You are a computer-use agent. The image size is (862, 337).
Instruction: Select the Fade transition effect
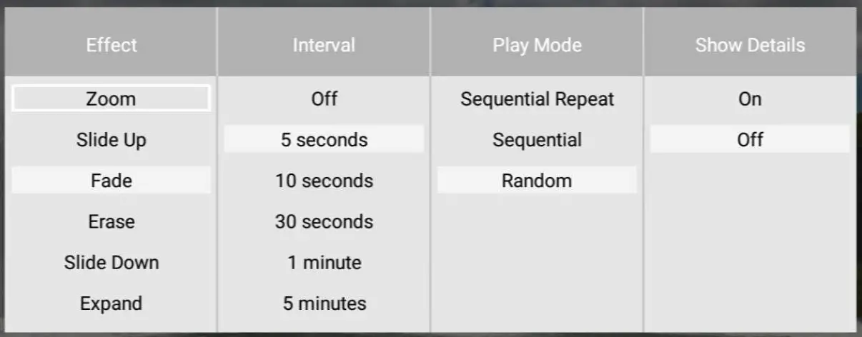pos(111,180)
